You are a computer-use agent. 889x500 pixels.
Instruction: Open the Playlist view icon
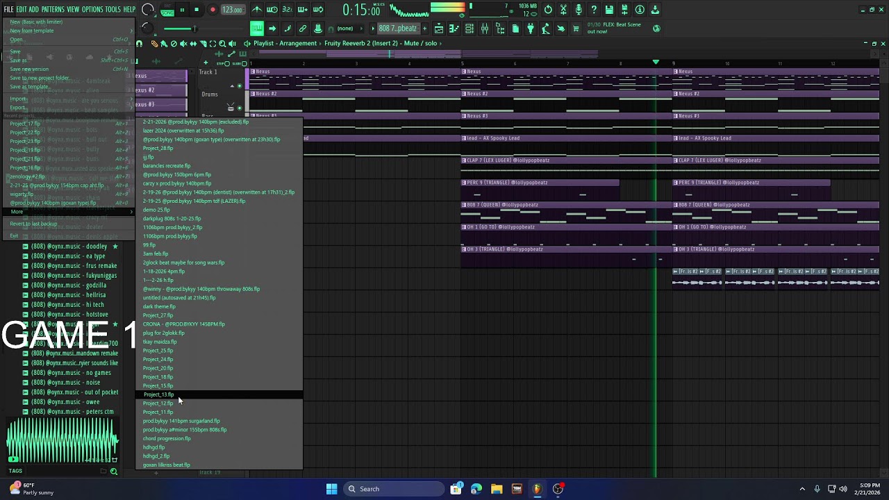(x=439, y=28)
